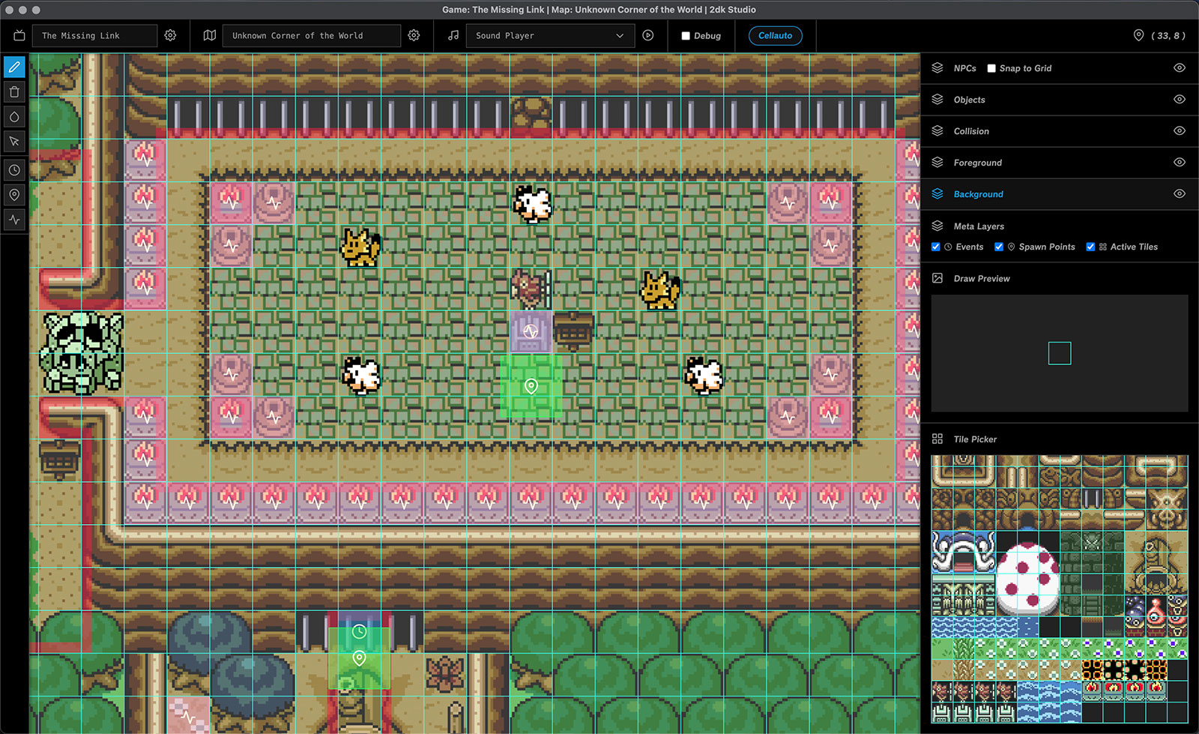The image size is (1199, 734).
Task: Select the pencil draw tool
Action: pos(14,67)
